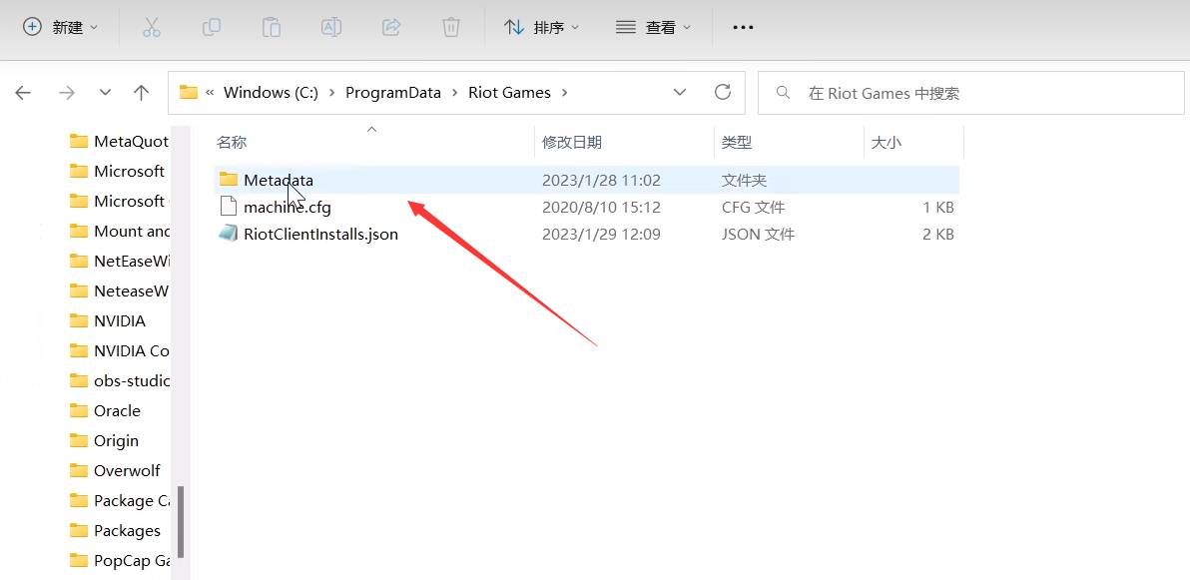Select Origin folder in sidebar

tap(104, 440)
